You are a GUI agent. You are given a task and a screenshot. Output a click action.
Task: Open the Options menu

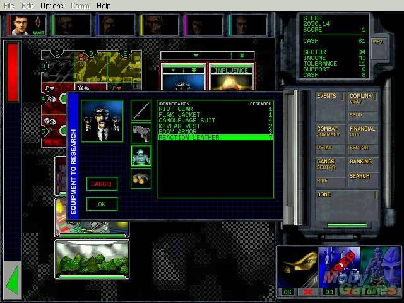[52, 6]
